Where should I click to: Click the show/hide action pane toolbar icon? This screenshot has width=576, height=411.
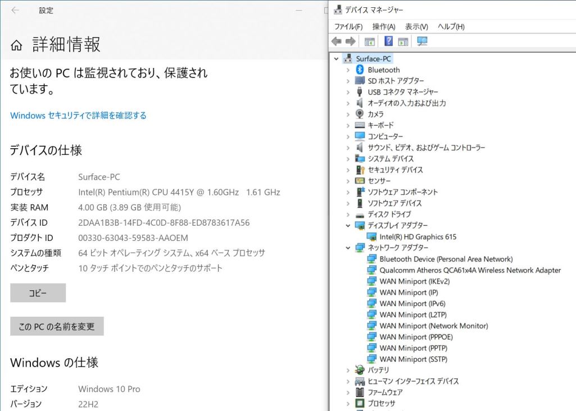click(403, 42)
